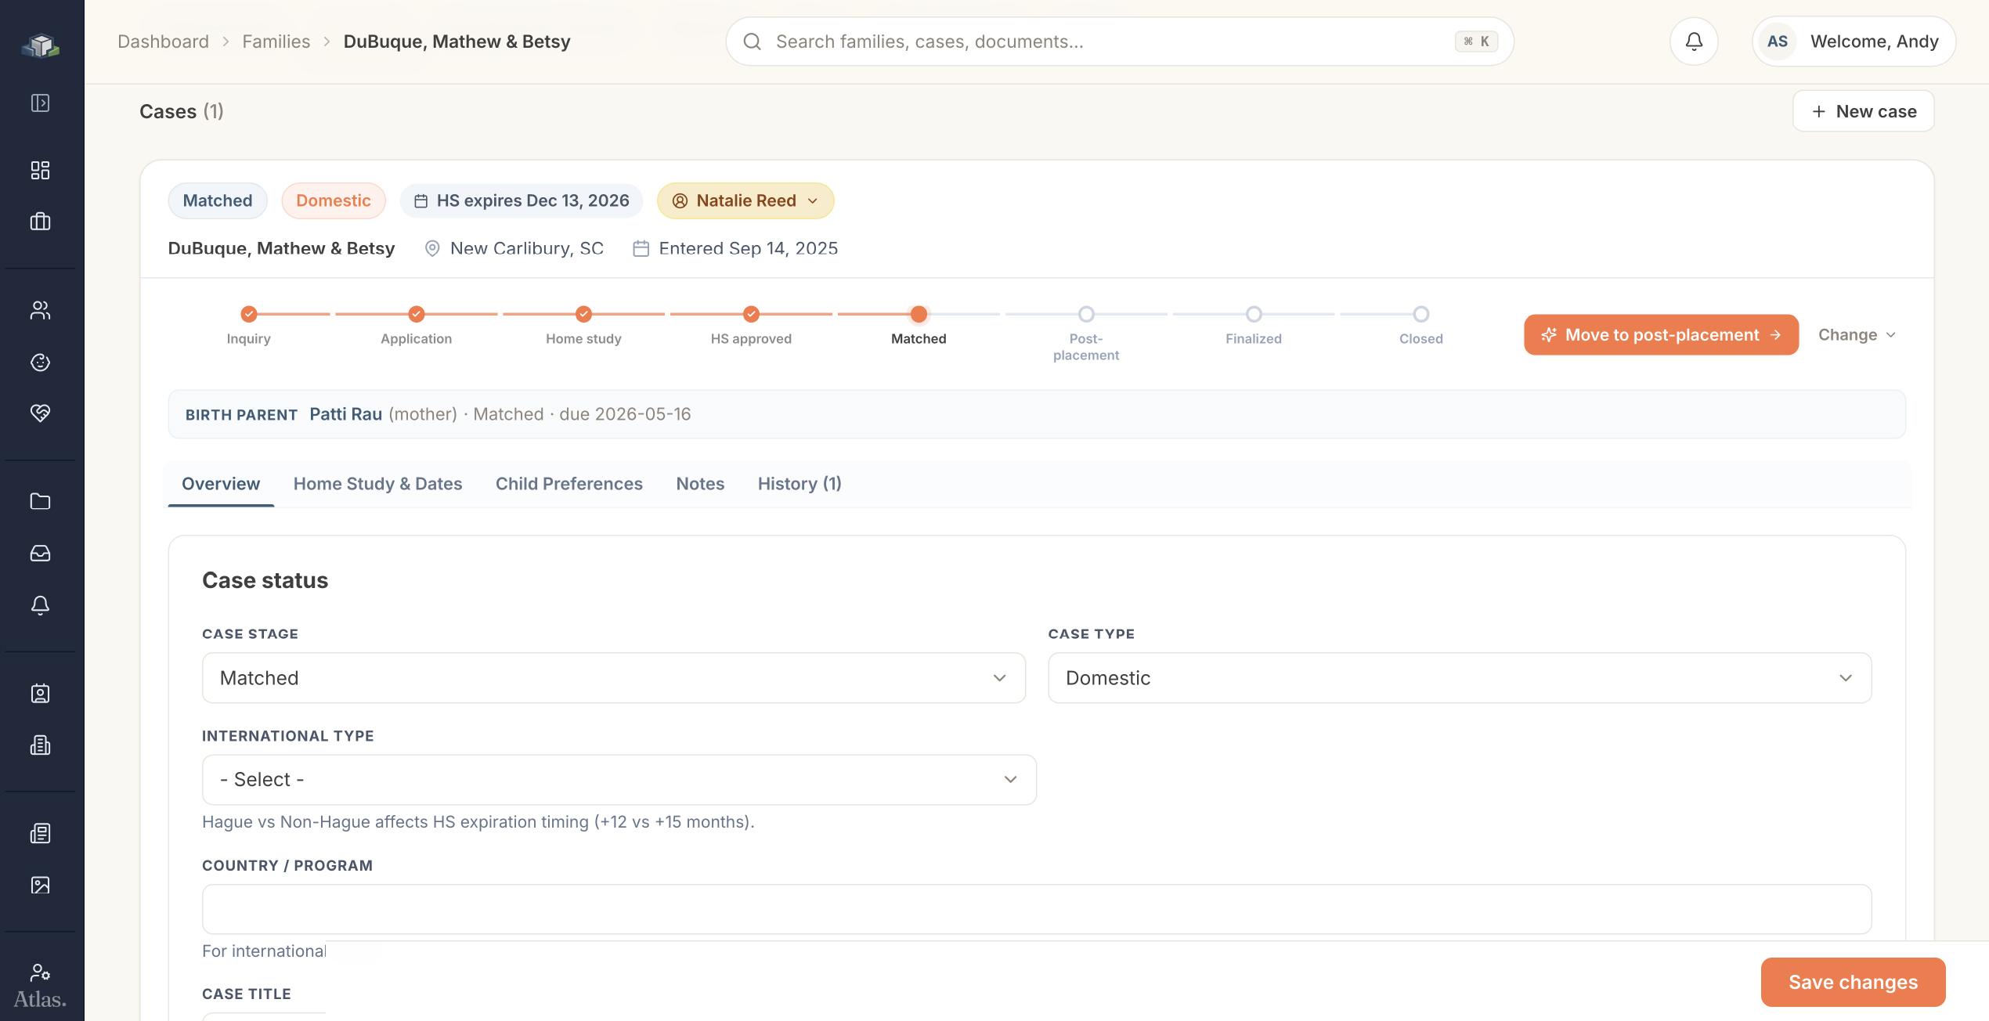Click the current Matched stage marker
The height and width of the screenshot is (1021, 1989).
click(x=919, y=314)
